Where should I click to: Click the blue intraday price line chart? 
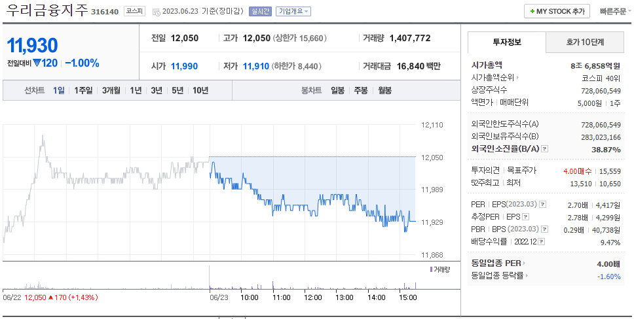(312, 197)
